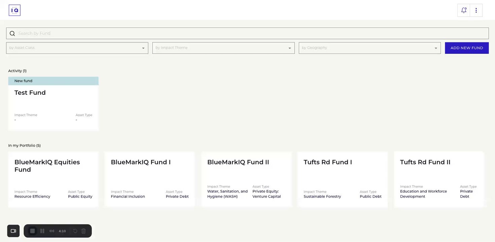Image resolution: width=495 pixels, height=242 pixels.
Task: Expand the by Asset Class dropdown
Action: tap(77, 48)
